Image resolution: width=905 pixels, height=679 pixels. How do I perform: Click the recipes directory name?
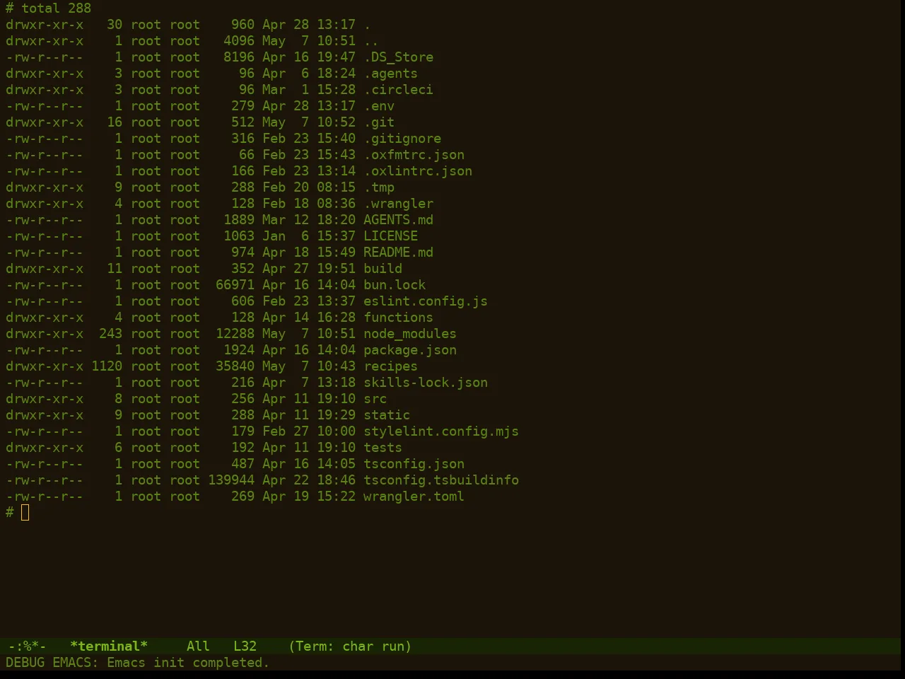[x=390, y=366]
